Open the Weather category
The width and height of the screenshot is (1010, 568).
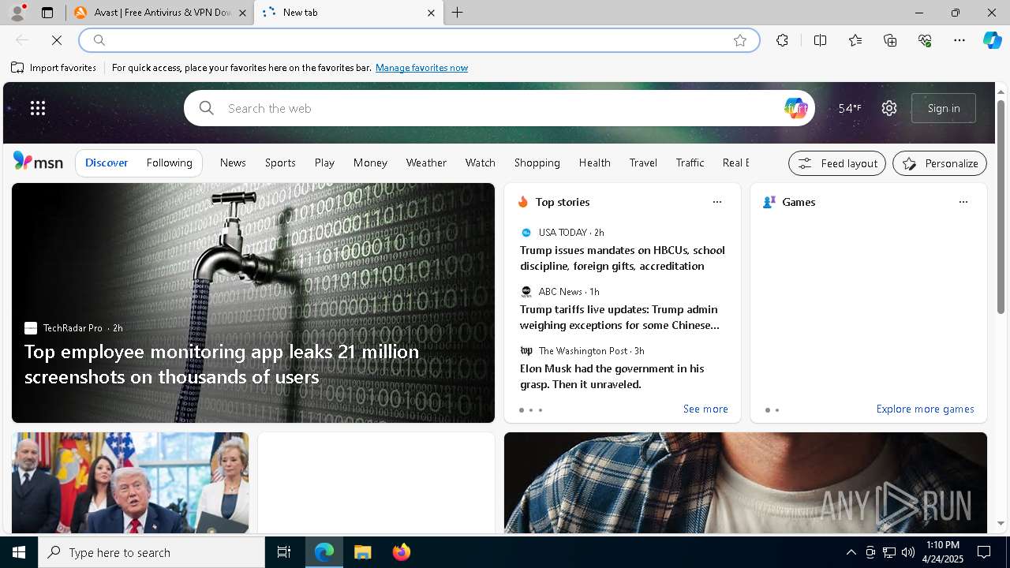[426, 163]
